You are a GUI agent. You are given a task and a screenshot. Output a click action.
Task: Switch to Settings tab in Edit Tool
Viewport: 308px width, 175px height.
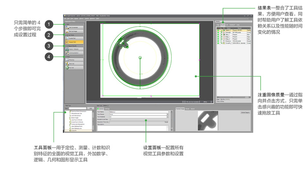click(x=107, y=109)
